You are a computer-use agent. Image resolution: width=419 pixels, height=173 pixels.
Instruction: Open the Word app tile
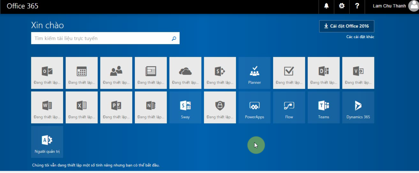click(47, 107)
